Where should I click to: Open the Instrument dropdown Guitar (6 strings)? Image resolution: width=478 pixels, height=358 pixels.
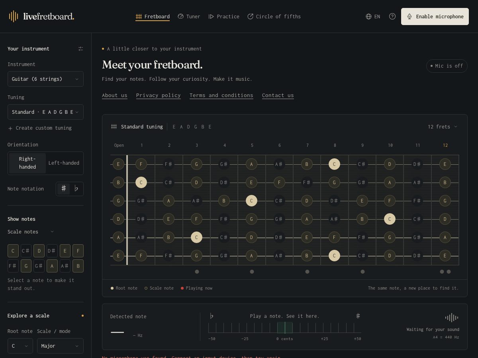pos(45,79)
